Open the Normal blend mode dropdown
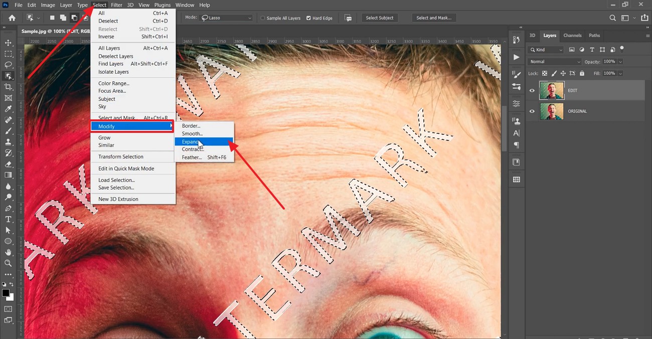The width and height of the screenshot is (652, 339). click(x=554, y=62)
